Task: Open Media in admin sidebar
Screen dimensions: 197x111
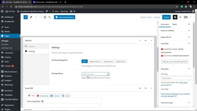Action: [7, 31]
